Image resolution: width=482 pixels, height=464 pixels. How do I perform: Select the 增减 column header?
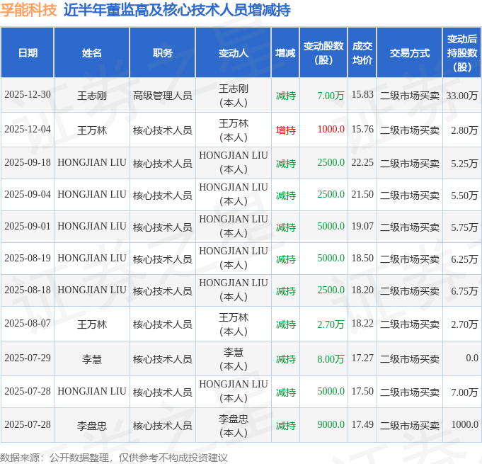[x=286, y=53]
